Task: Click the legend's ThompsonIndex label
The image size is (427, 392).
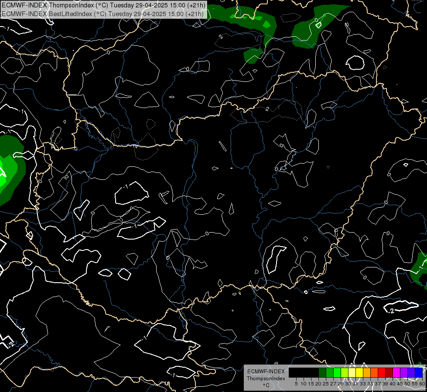Action: (266, 378)
